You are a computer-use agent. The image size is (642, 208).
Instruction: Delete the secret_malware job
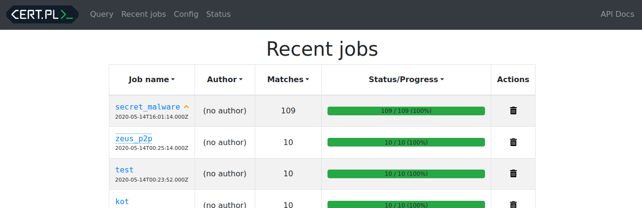(513, 110)
